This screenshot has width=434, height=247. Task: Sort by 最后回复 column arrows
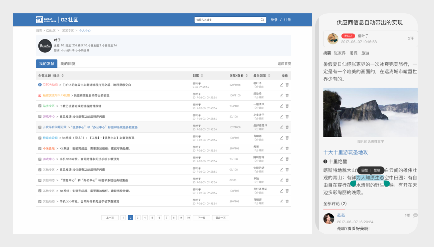[x=269, y=76]
